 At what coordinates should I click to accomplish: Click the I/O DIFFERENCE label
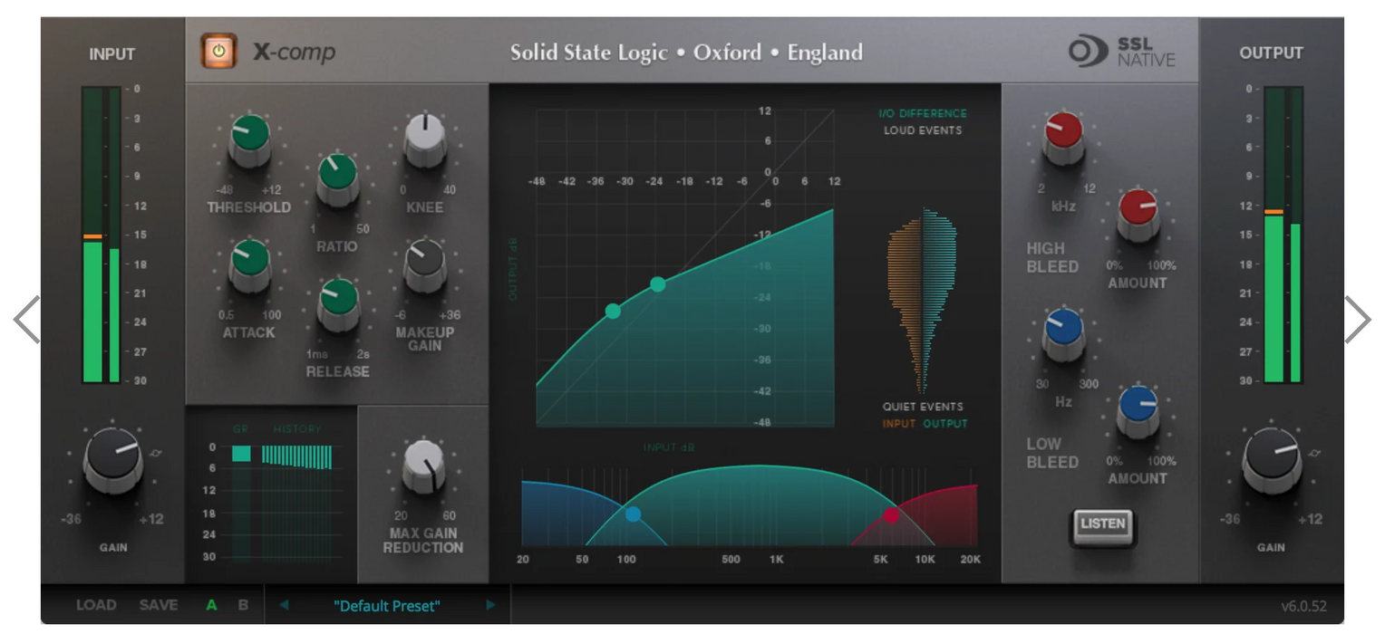(x=923, y=113)
